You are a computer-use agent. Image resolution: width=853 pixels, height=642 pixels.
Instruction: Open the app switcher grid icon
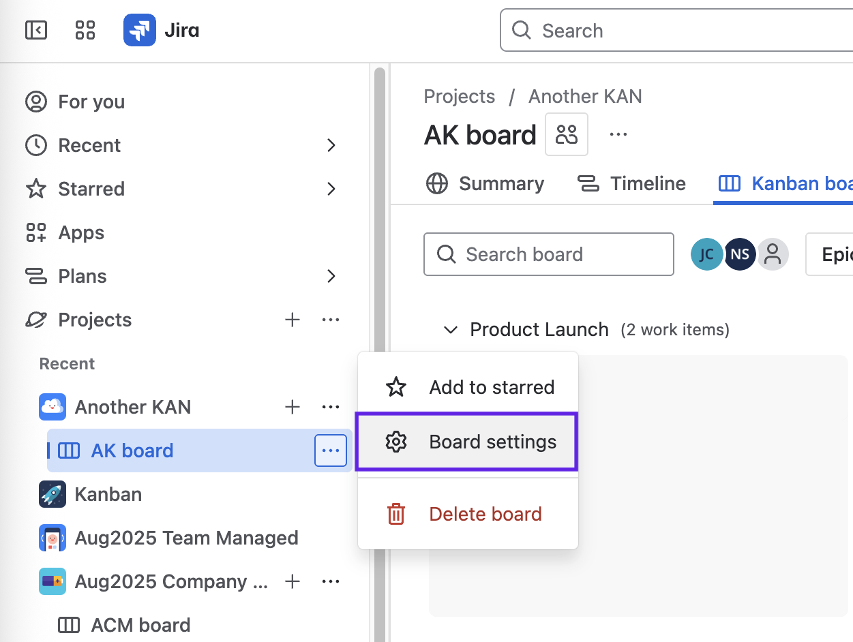(x=85, y=31)
